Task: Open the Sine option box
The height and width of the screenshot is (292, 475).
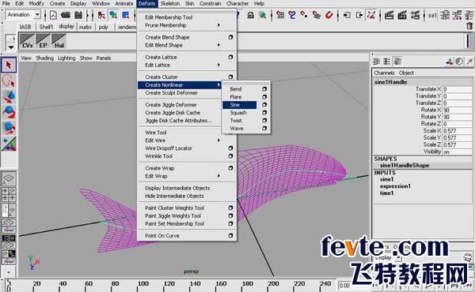Action: pos(264,105)
